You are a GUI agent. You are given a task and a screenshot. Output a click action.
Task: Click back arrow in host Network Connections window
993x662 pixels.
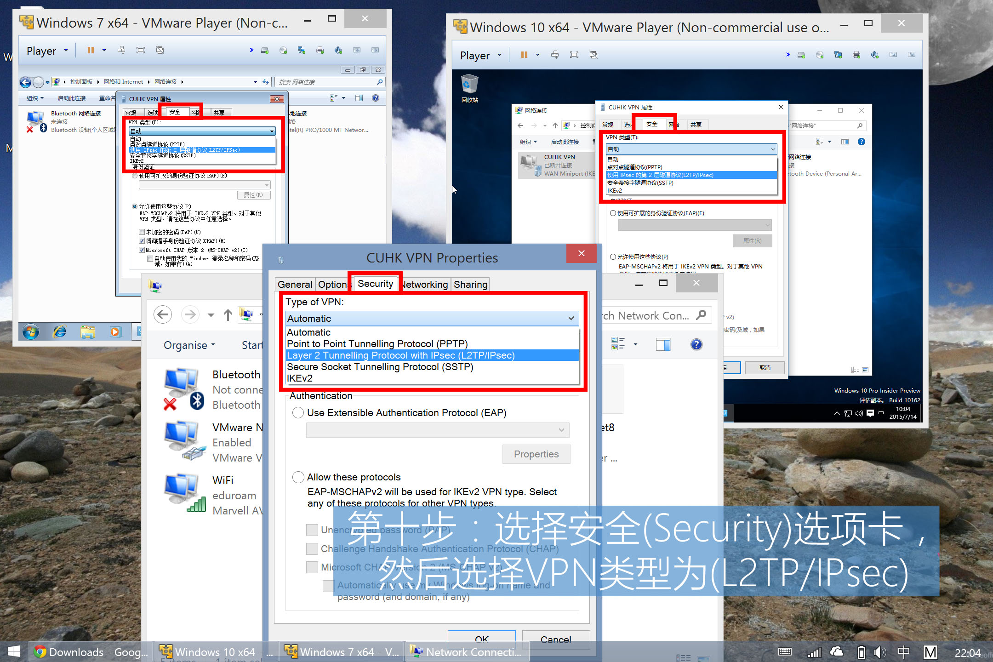(x=163, y=314)
